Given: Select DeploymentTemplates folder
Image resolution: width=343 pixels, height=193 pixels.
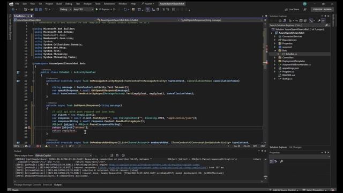Looking at the screenshot, I should click(293, 61).
